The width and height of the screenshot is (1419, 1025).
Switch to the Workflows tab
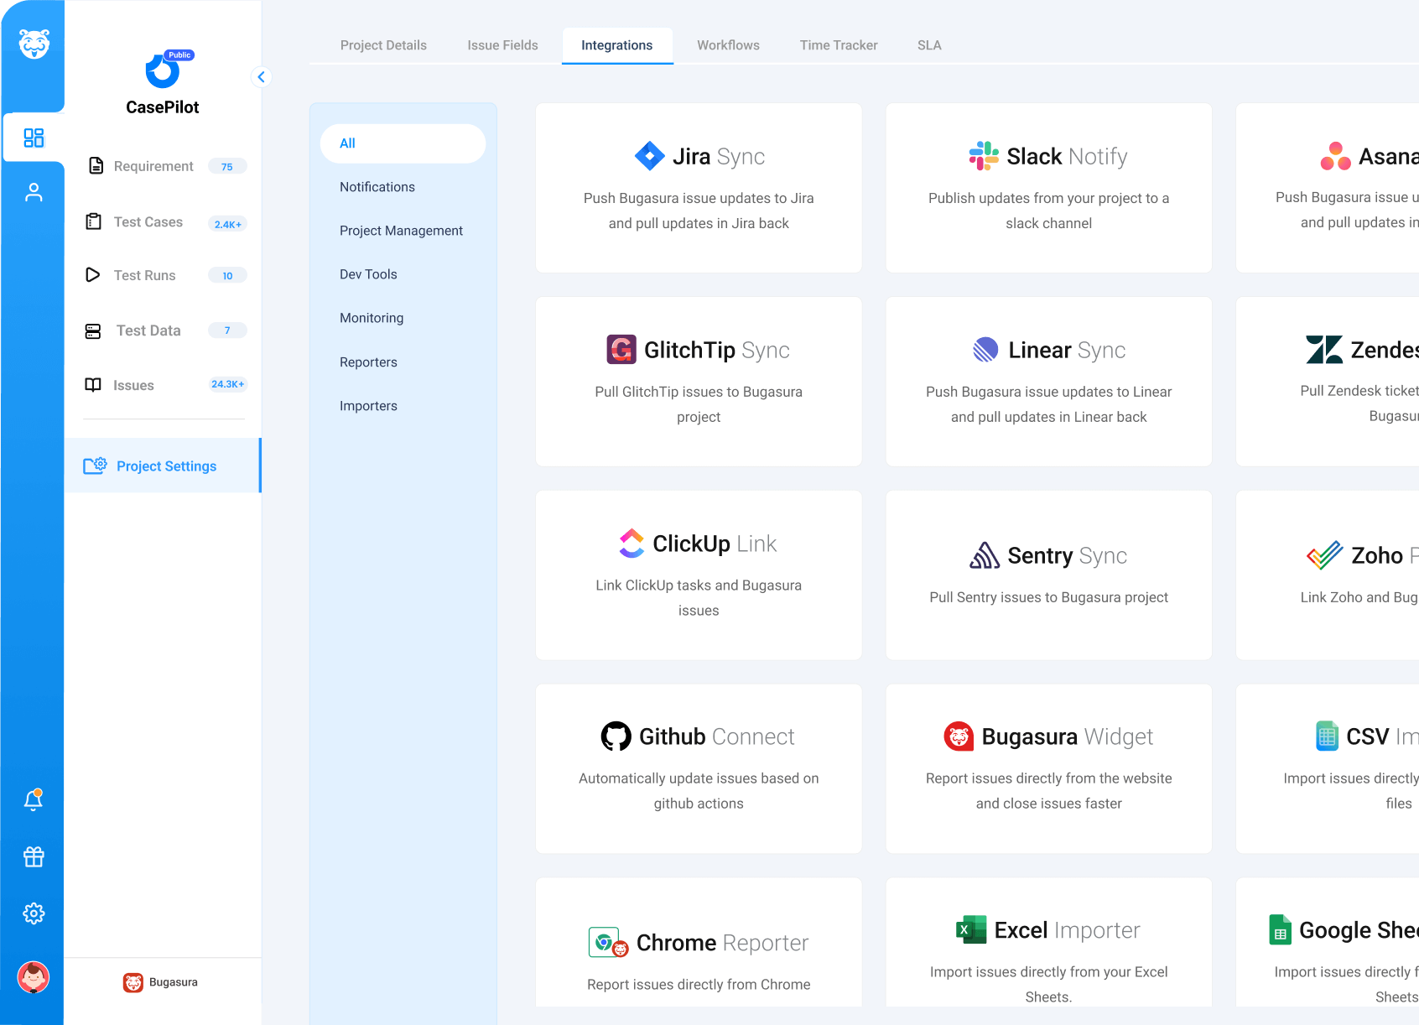pos(728,45)
